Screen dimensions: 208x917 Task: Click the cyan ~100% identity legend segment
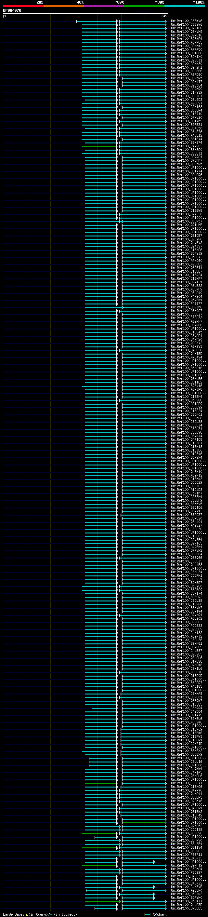[185, 6]
